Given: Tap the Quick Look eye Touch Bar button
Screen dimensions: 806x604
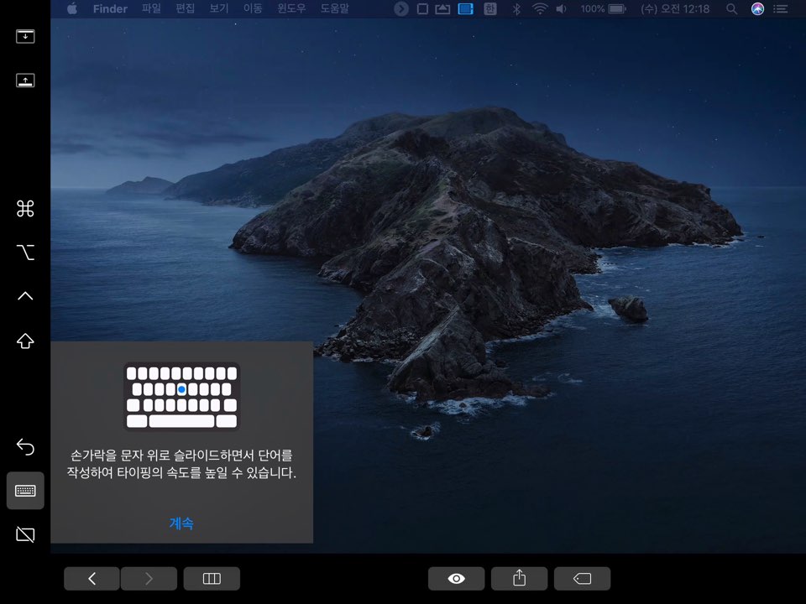Looking at the screenshot, I should [457, 579].
